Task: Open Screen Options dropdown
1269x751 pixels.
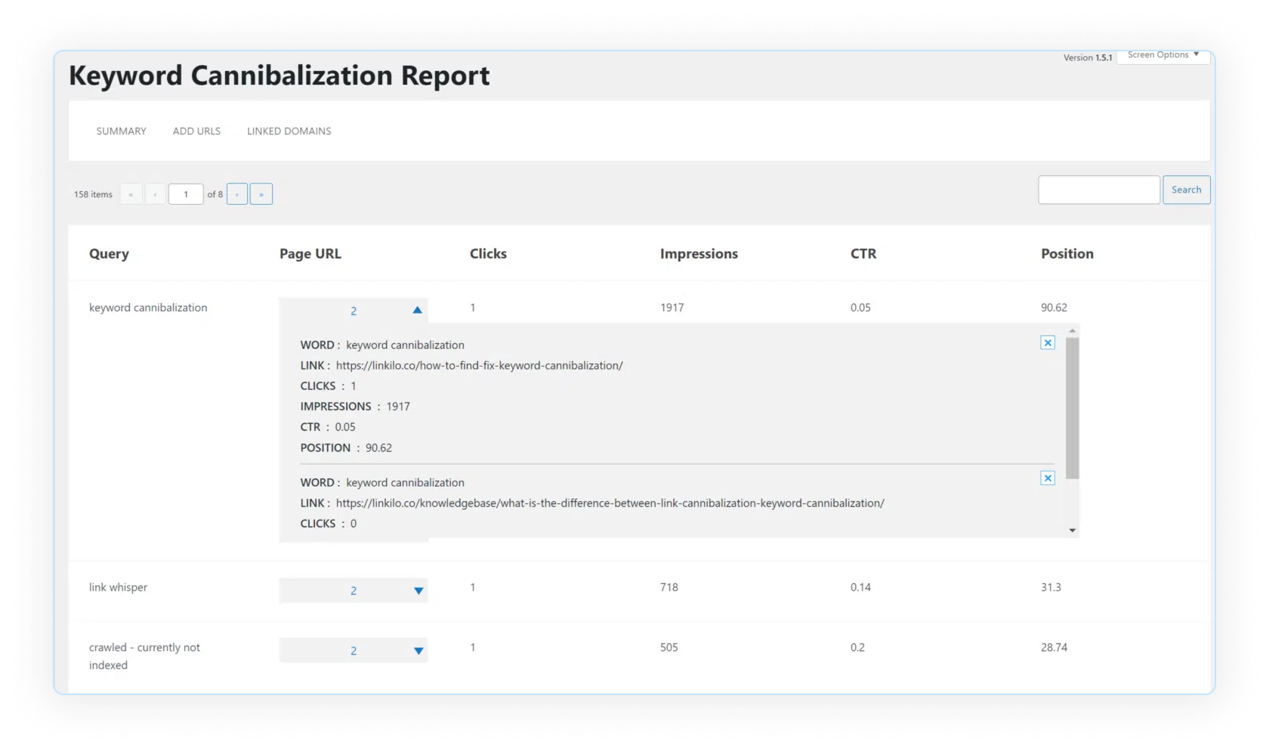Action: [1162, 55]
